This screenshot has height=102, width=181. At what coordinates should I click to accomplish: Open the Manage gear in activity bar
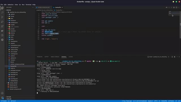tap(2, 98)
